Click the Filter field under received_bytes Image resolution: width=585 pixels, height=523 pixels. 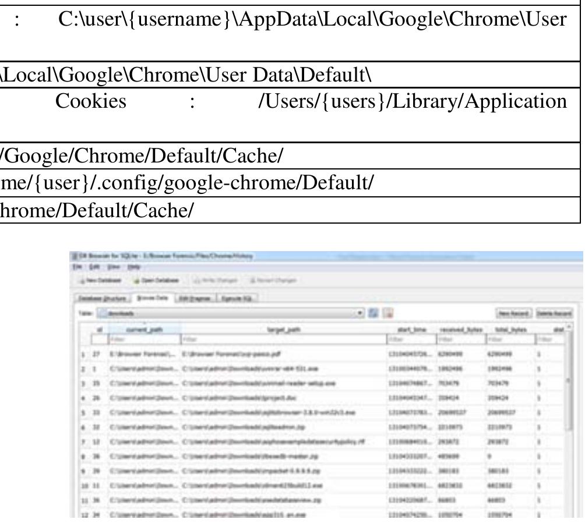(x=461, y=340)
